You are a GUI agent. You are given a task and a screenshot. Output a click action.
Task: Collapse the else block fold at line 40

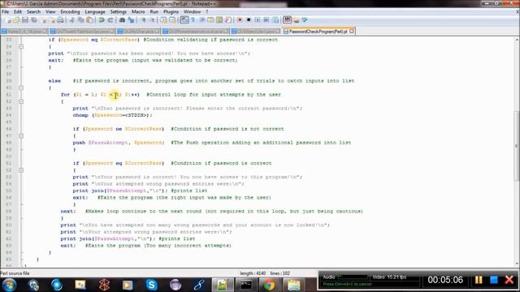21,88
